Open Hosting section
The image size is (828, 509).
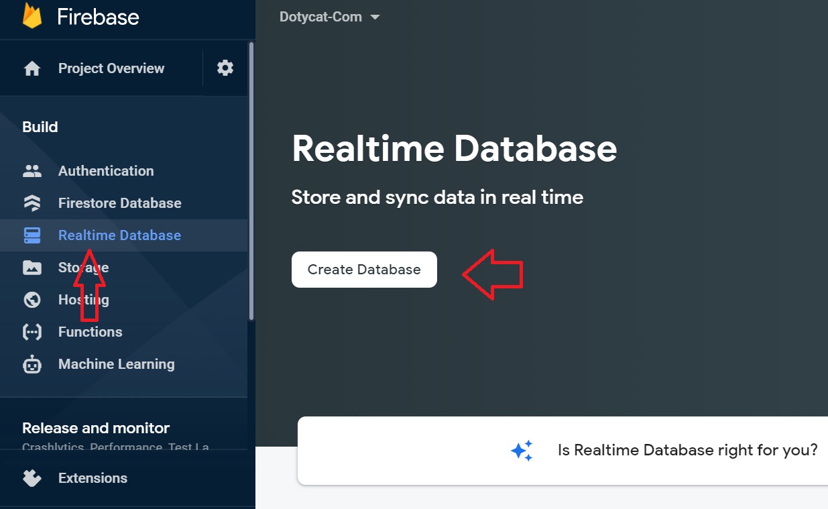(x=84, y=300)
